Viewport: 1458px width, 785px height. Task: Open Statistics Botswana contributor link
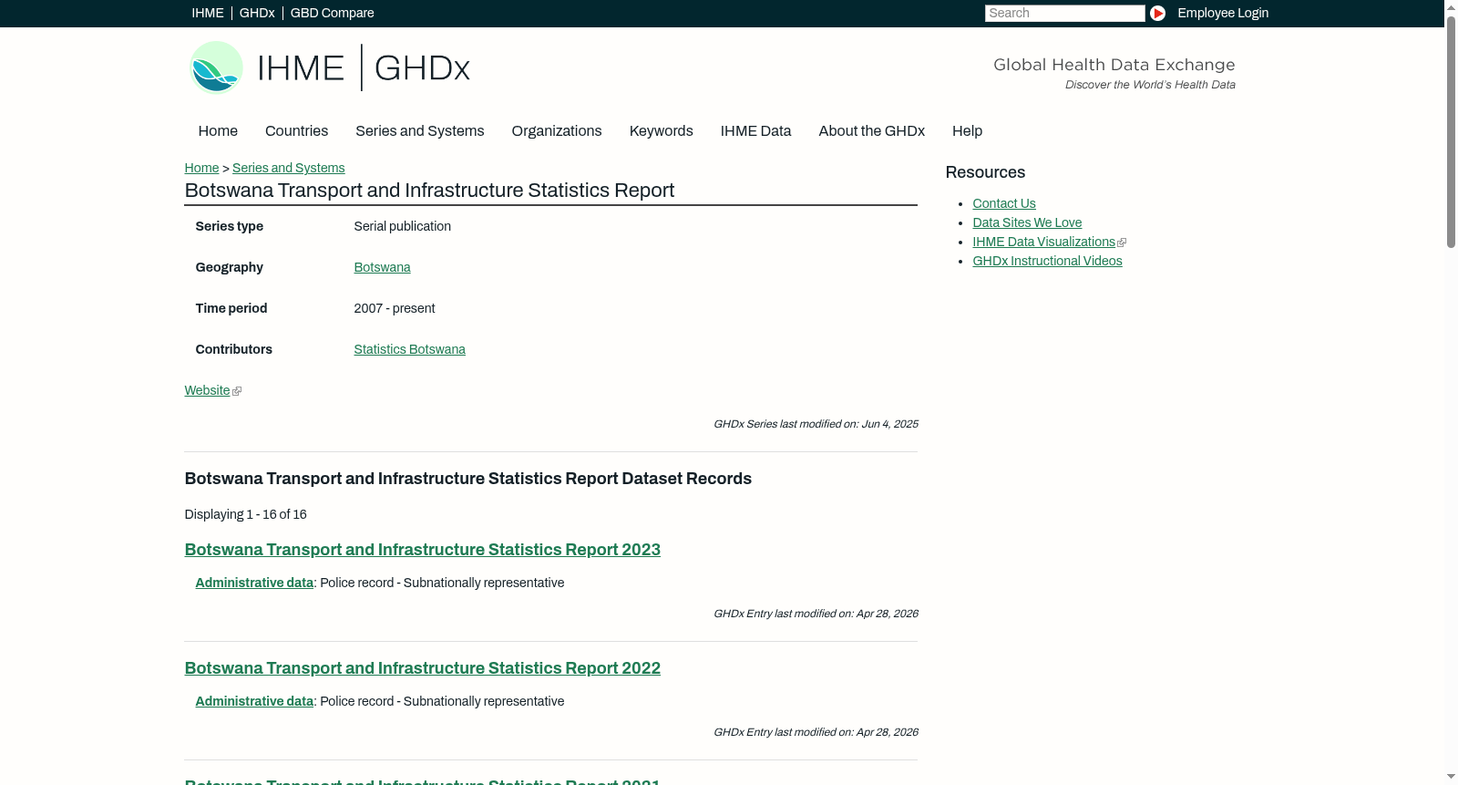(x=409, y=349)
